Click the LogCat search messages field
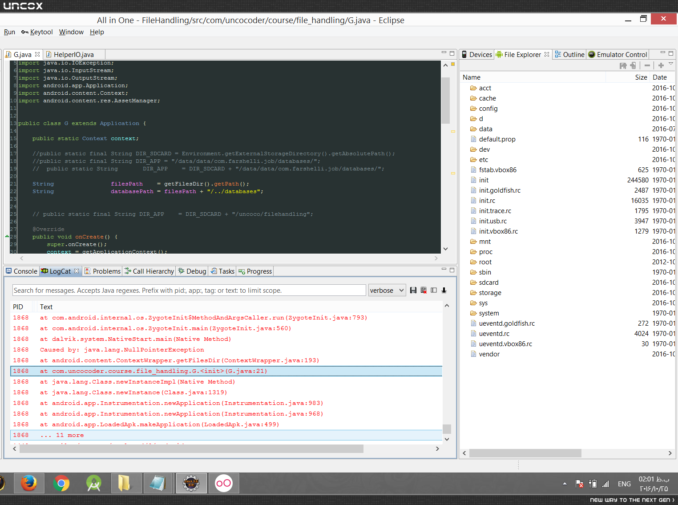Screen dimensions: 678x505 189,290
